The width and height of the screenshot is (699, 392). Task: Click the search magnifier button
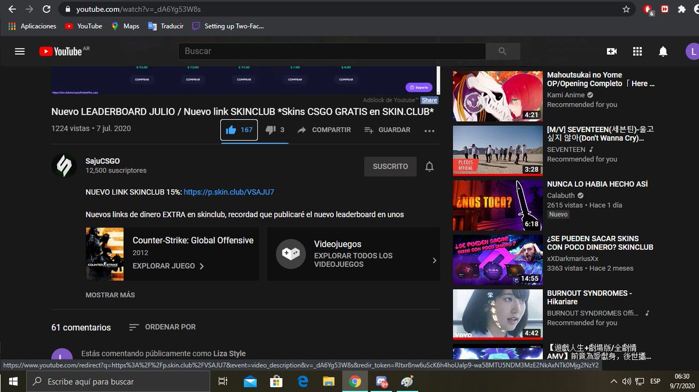pos(503,51)
